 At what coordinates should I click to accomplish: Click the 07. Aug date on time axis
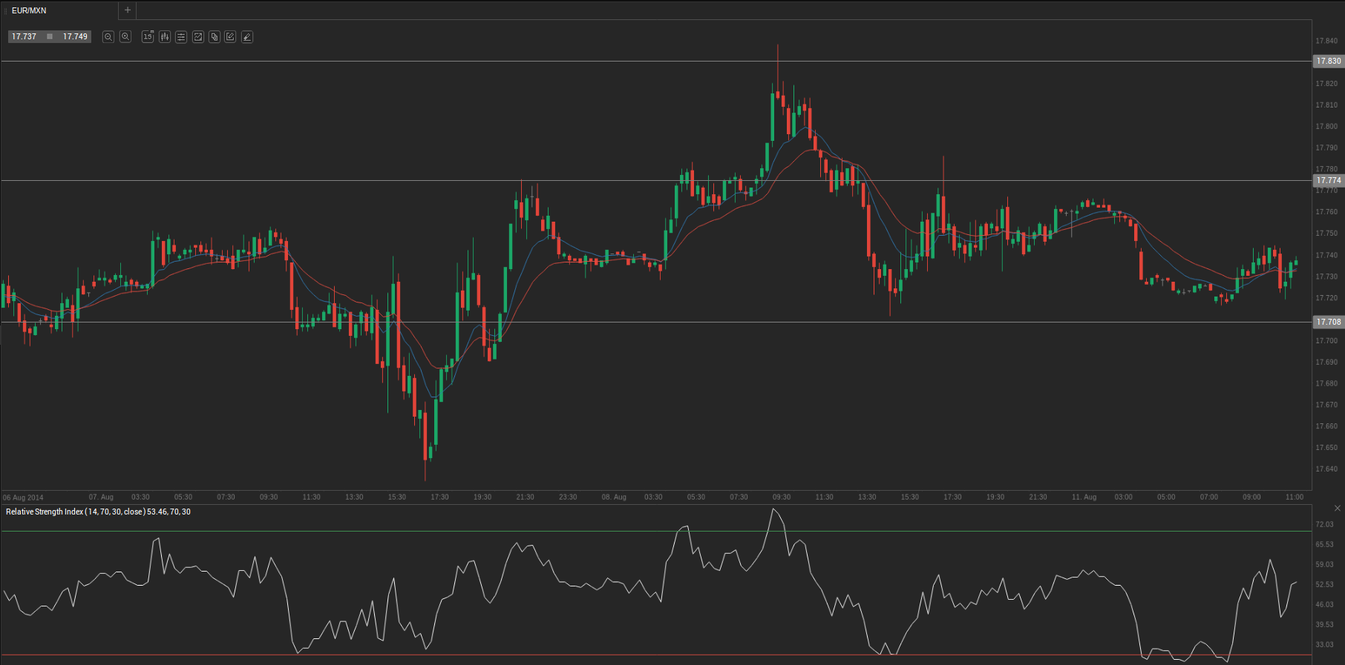(x=101, y=497)
